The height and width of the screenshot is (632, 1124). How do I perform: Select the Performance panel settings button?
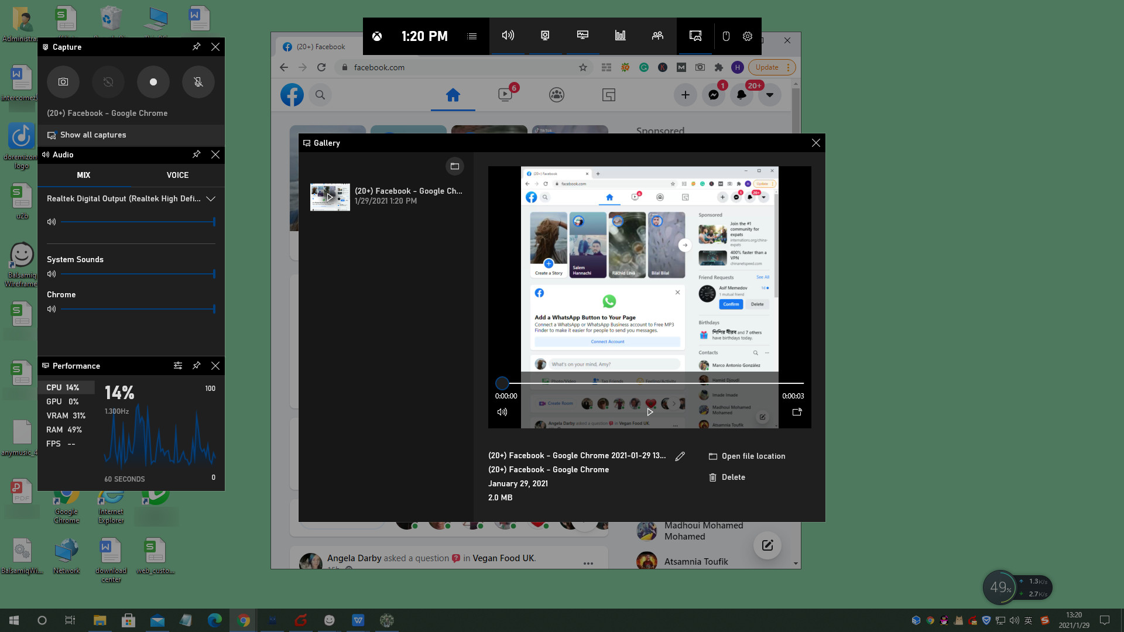pos(177,366)
